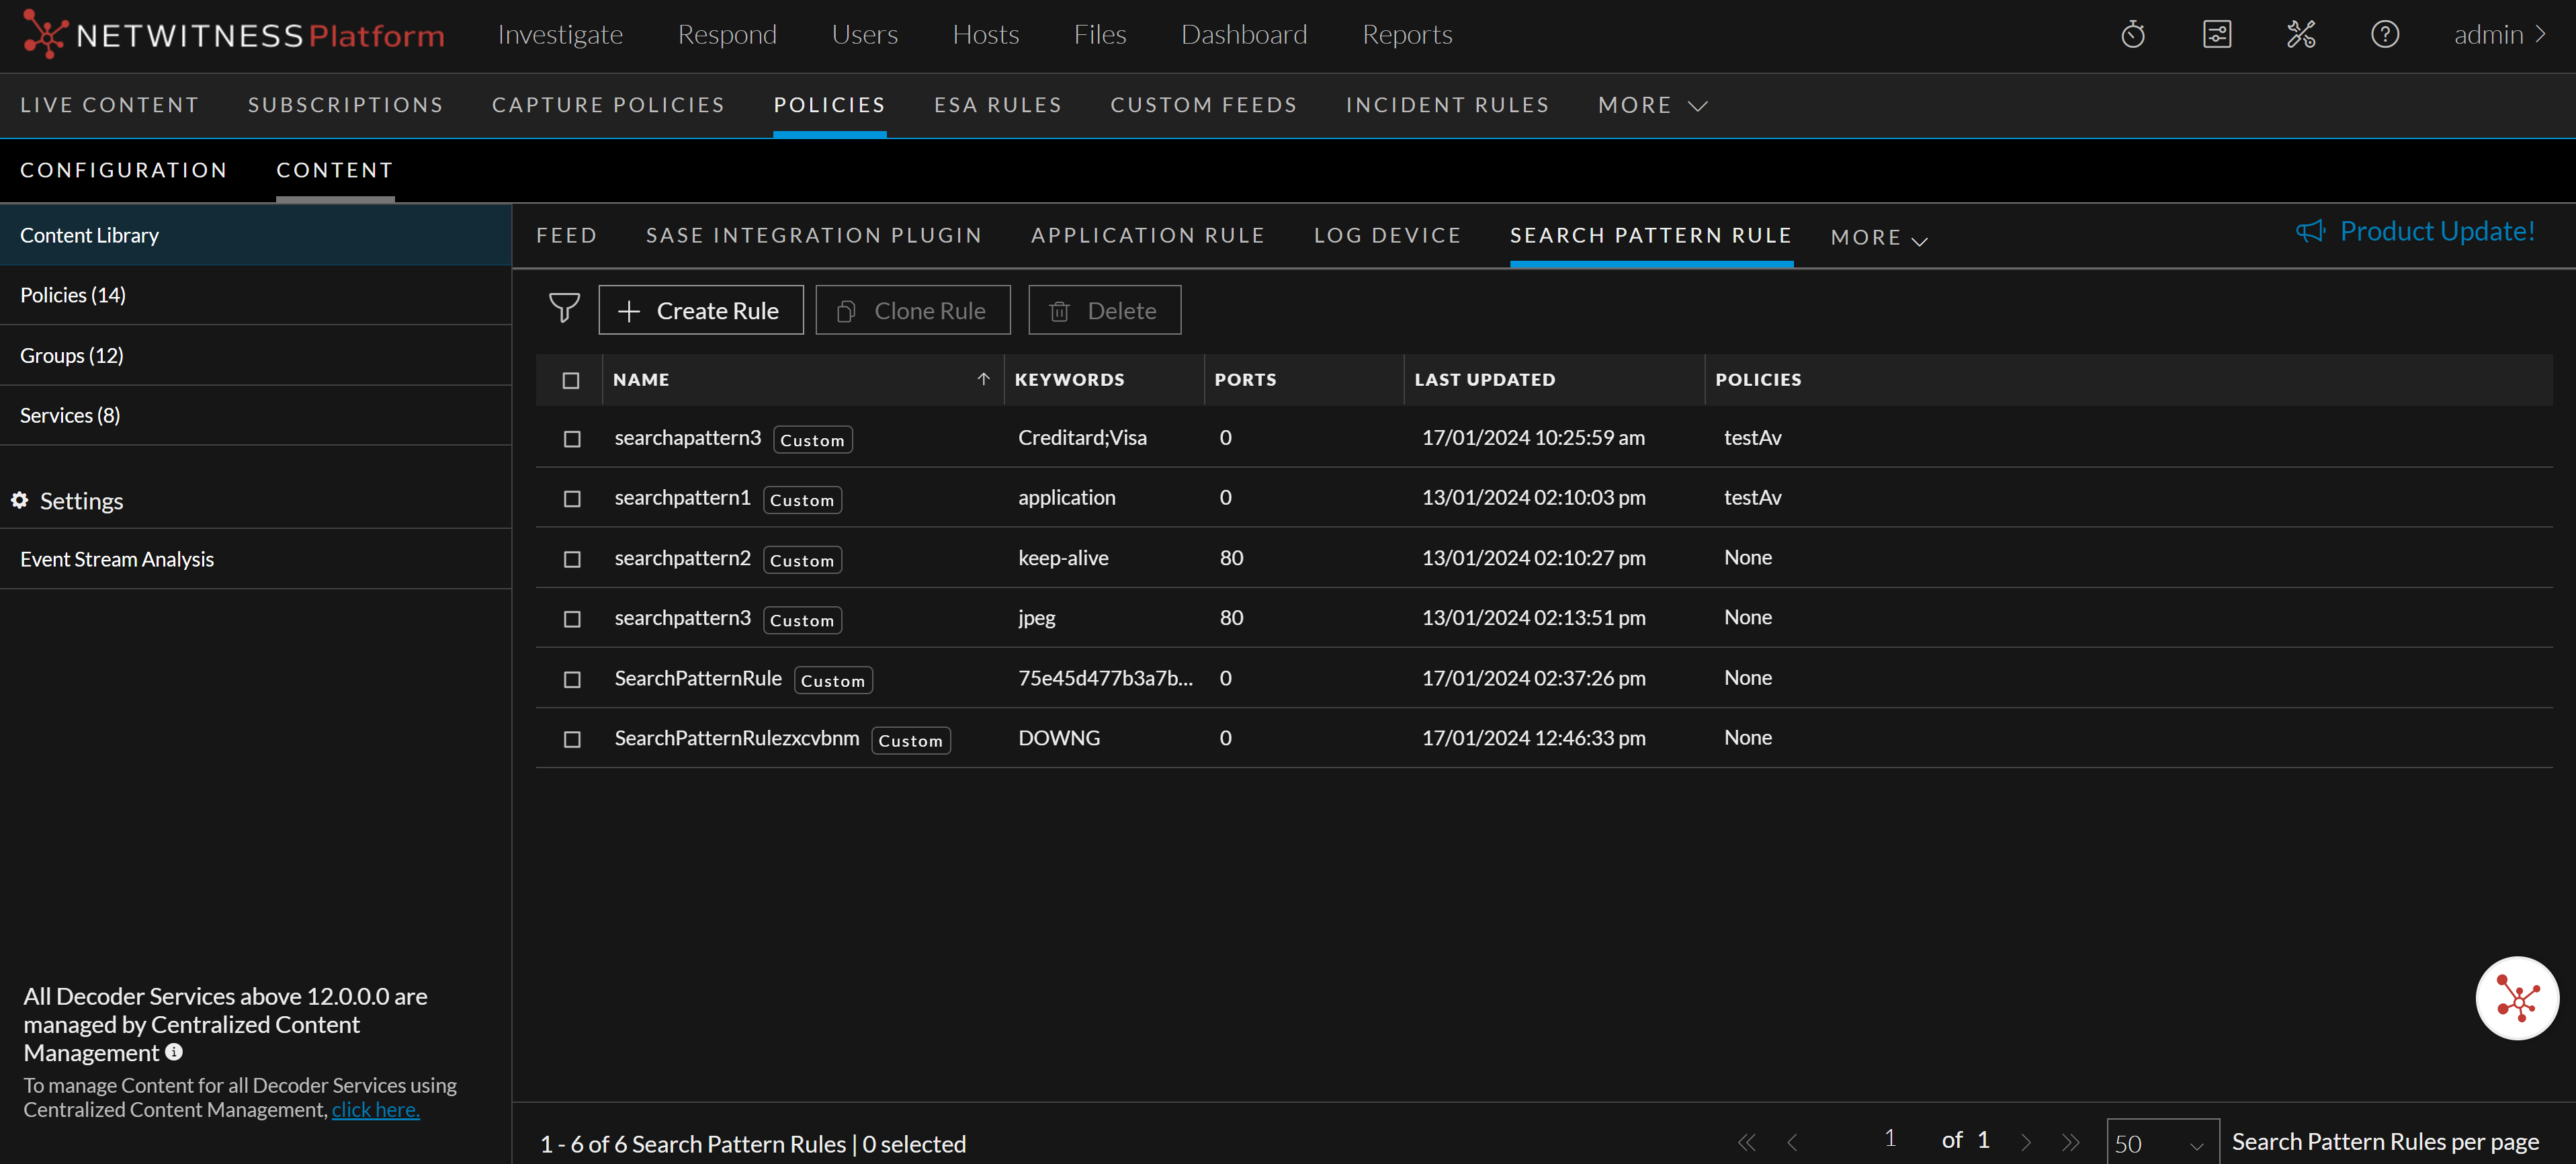The height and width of the screenshot is (1164, 2576).
Task: Expand the MORE content types dropdown
Action: [1878, 238]
